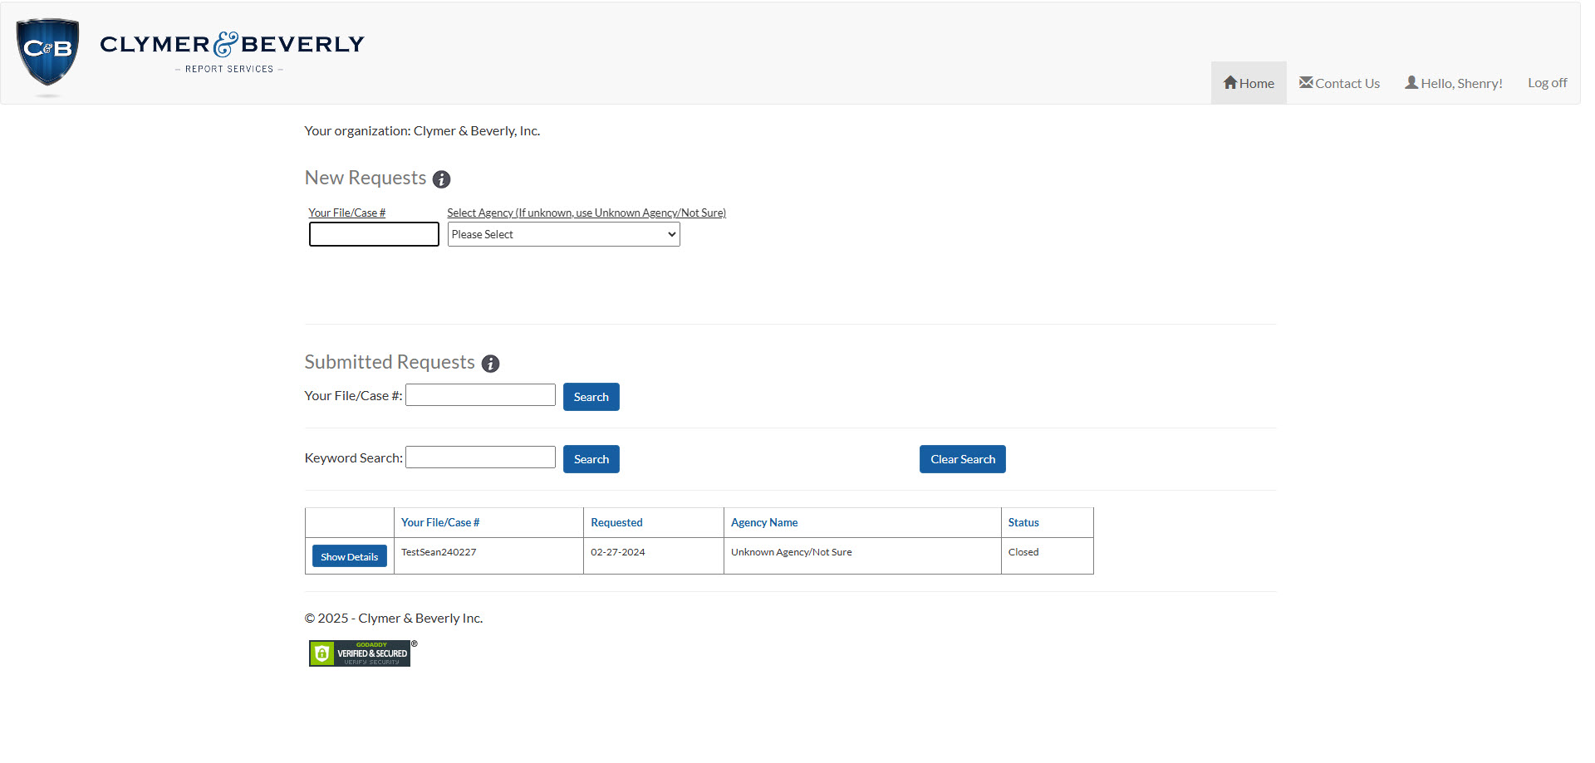Sort by the Requested column header

tap(616, 522)
